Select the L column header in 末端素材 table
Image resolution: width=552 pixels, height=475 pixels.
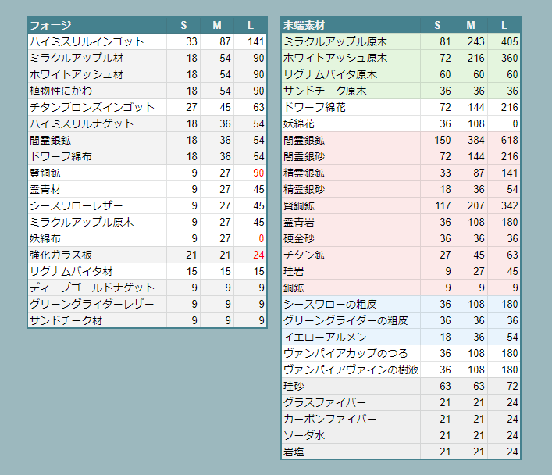tap(504, 25)
